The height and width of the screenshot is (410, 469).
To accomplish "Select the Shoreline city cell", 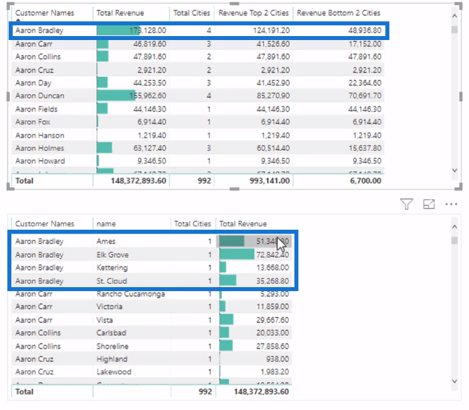I will (112, 346).
